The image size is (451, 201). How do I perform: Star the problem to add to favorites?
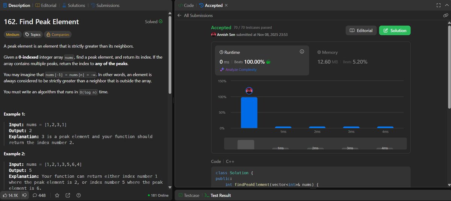click(57, 195)
